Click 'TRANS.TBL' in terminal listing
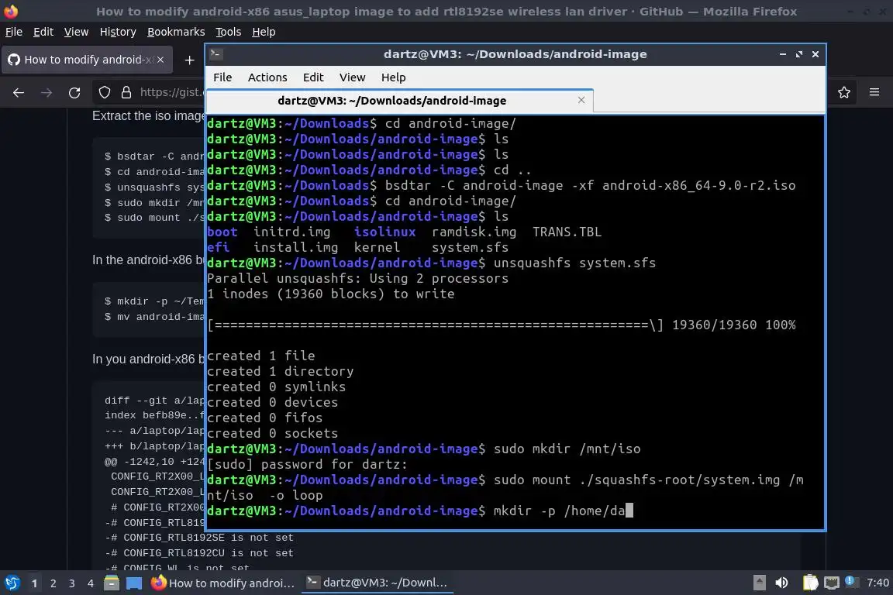The height and width of the screenshot is (595, 893). click(567, 232)
